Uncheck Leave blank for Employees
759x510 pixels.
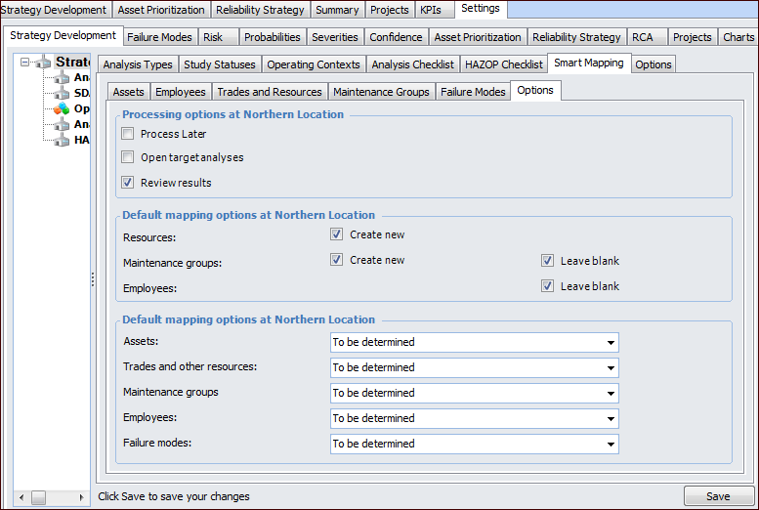[x=548, y=286]
